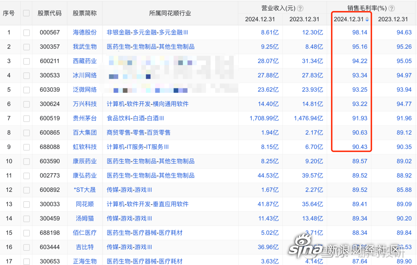This screenshot has height=265, width=417.
Task: Sort by 2024.12.31 gross margin arrow
Action: coord(367,19)
